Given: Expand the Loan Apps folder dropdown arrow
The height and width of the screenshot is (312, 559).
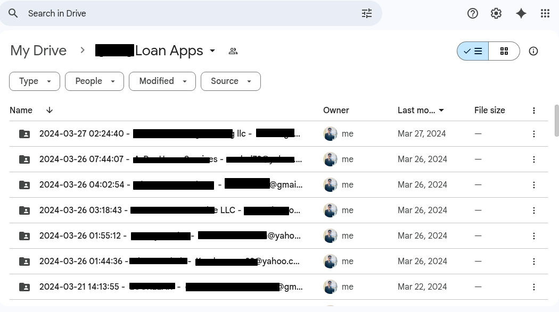Looking at the screenshot, I should click(x=212, y=51).
